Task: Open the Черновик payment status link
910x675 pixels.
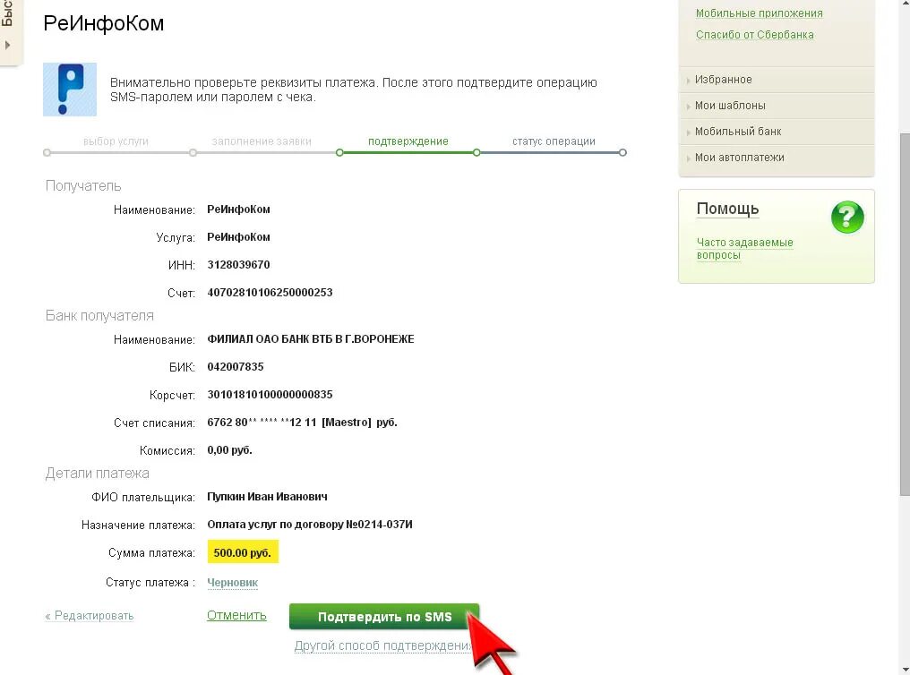Action: [233, 583]
